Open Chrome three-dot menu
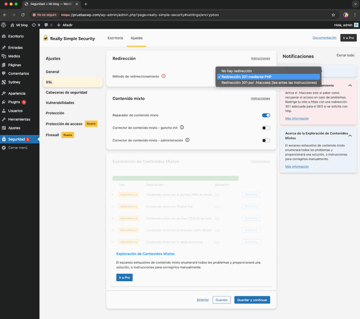 pyautogui.click(x=355, y=15)
